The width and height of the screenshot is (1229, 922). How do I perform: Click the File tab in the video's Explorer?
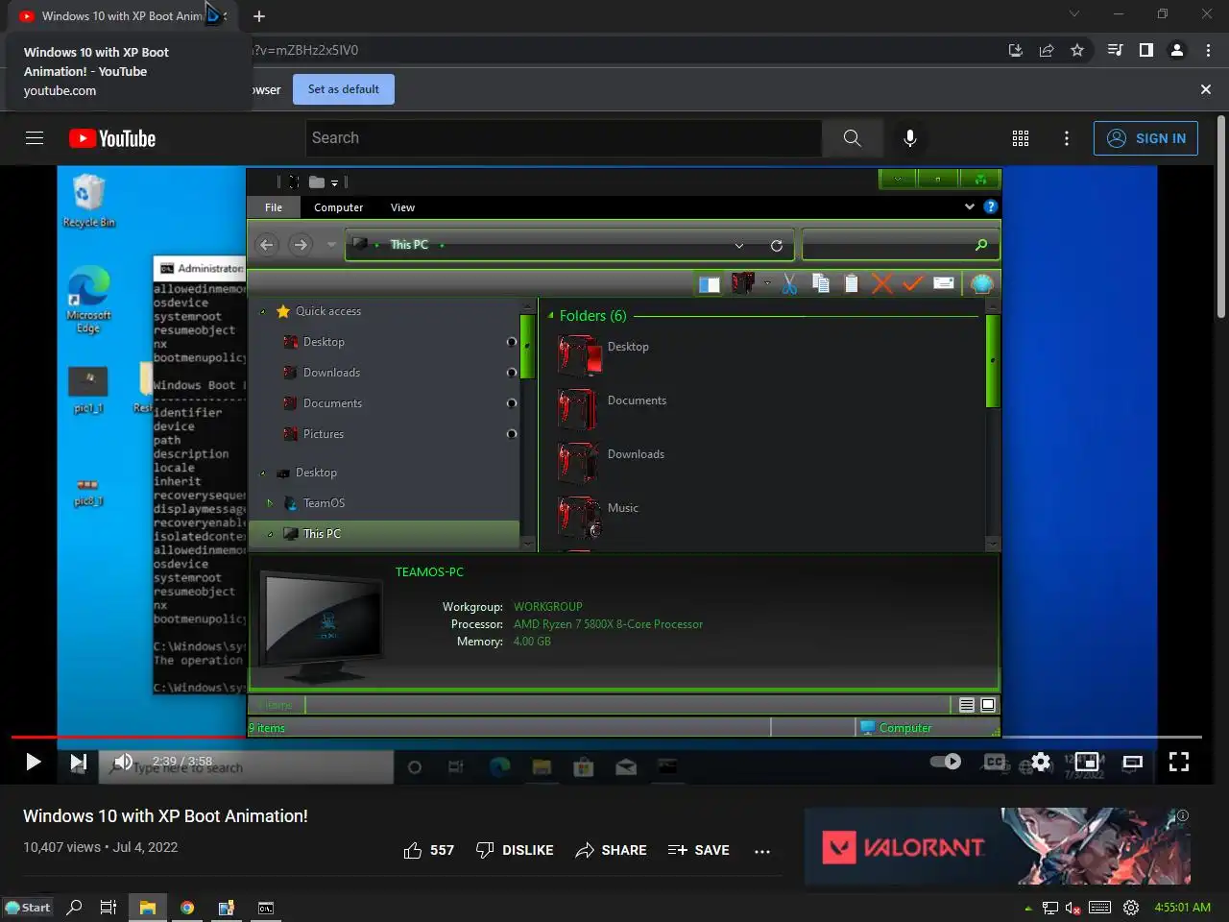click(274, 207)
